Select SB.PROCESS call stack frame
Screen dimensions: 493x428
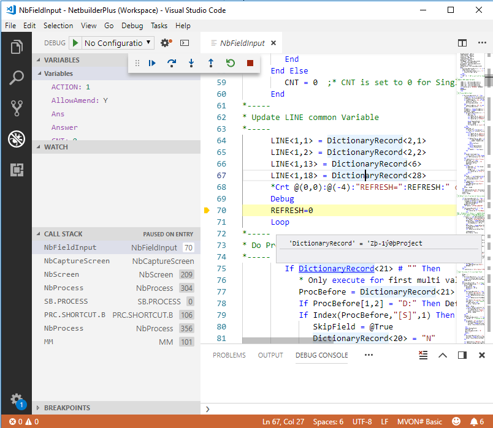click(117, 301)
